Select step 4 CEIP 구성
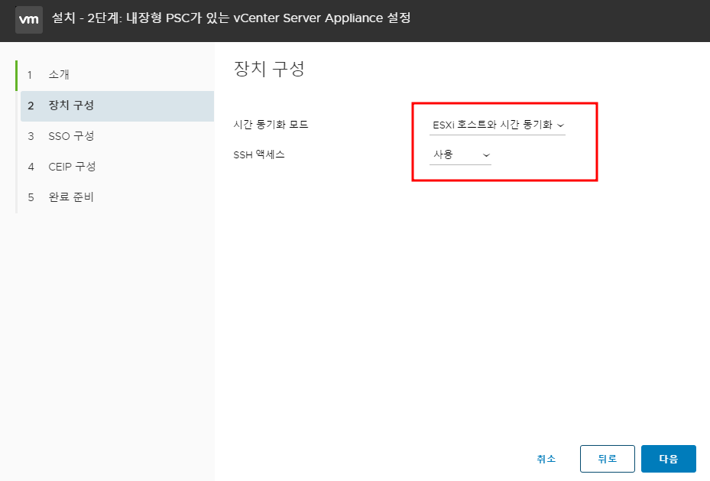The image size is (710, 481). coord(117,167)
